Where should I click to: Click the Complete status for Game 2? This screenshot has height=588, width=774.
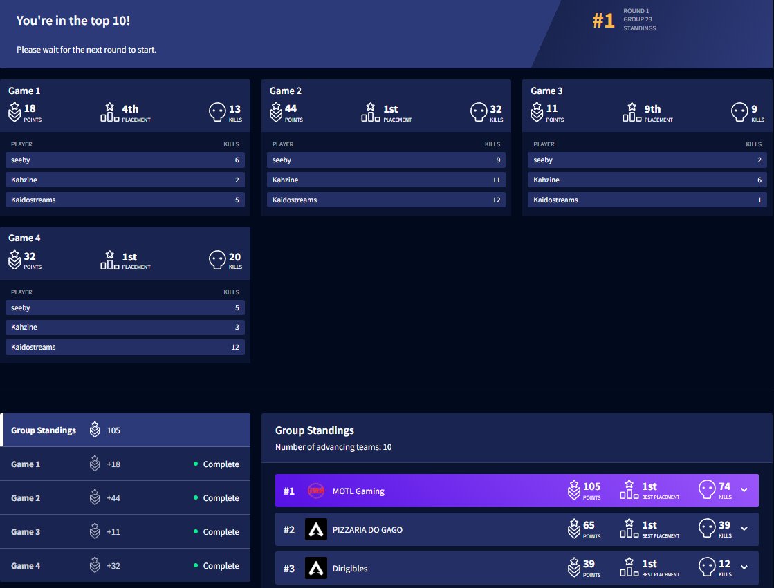[216, 498]
